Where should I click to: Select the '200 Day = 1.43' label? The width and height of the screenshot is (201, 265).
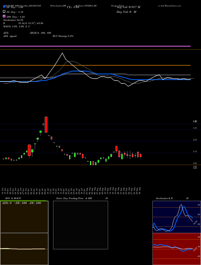[16, 17]
